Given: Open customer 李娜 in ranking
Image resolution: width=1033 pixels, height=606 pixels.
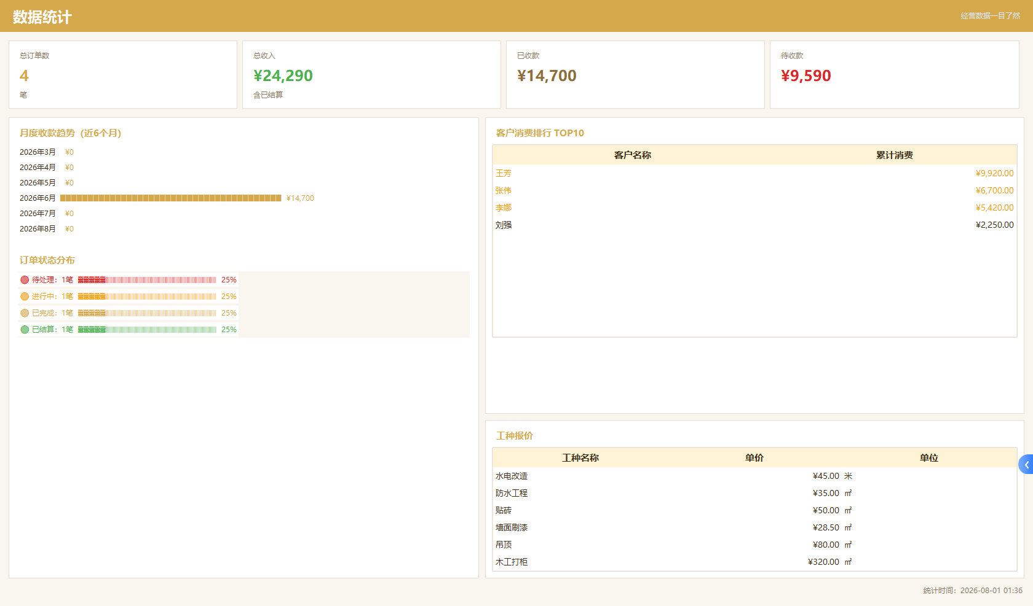Looking at the screenshot, I should tap(504, 208).
